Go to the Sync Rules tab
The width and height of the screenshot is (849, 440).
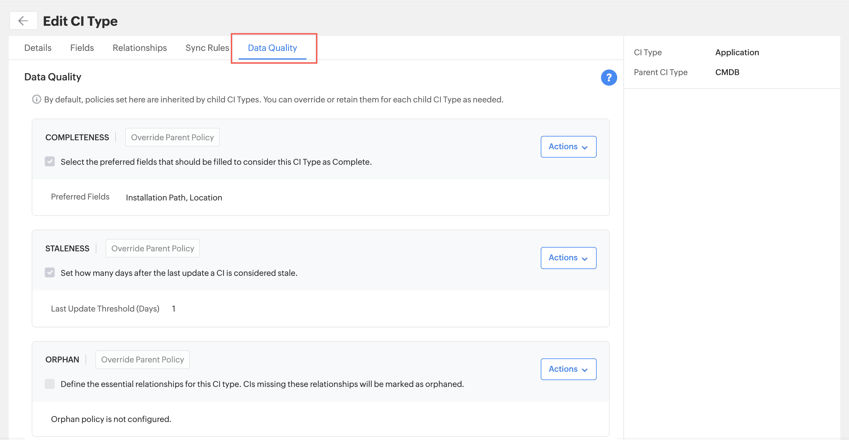coord(207,48)
